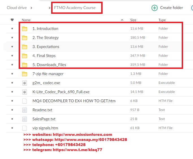Sort by Size column header
The width and height of the screenshot is (193, 159).
(x=133, y=20)
